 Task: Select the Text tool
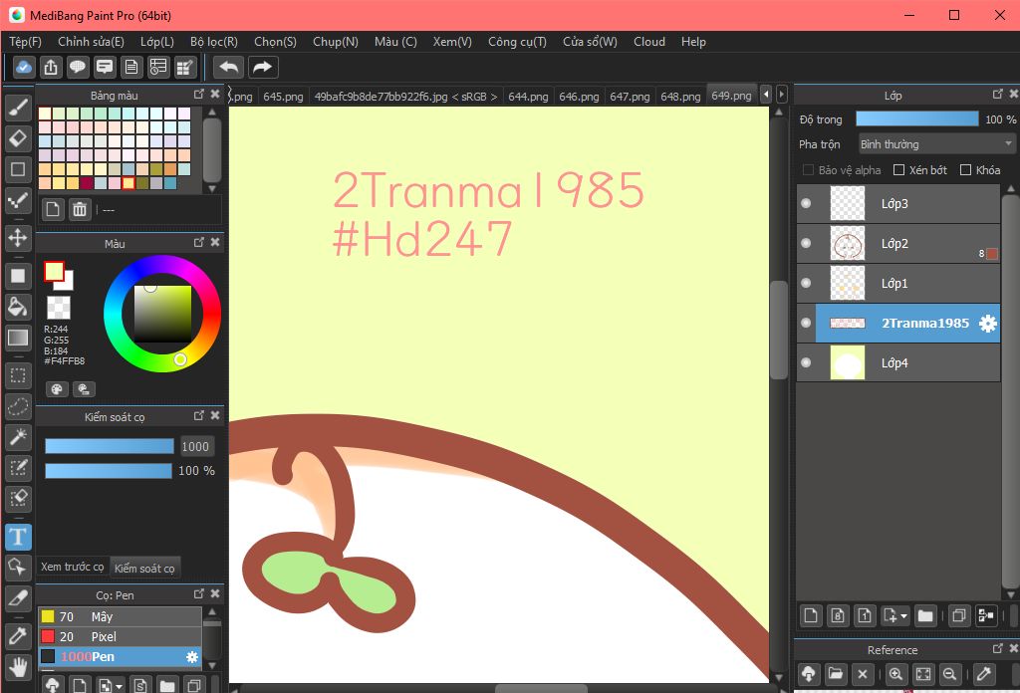18,537
